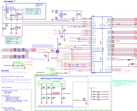Select the 'HDA_SYNC' dashed note box text

[x=43, y=46]
